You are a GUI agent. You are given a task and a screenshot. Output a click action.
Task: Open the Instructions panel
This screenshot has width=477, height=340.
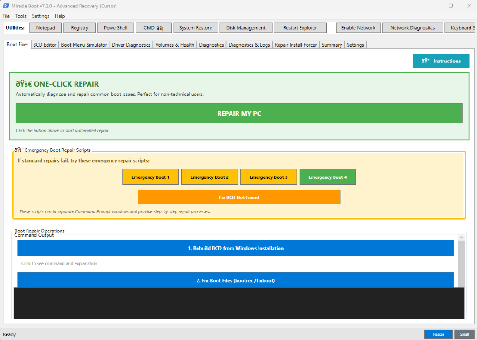[441, 61]
